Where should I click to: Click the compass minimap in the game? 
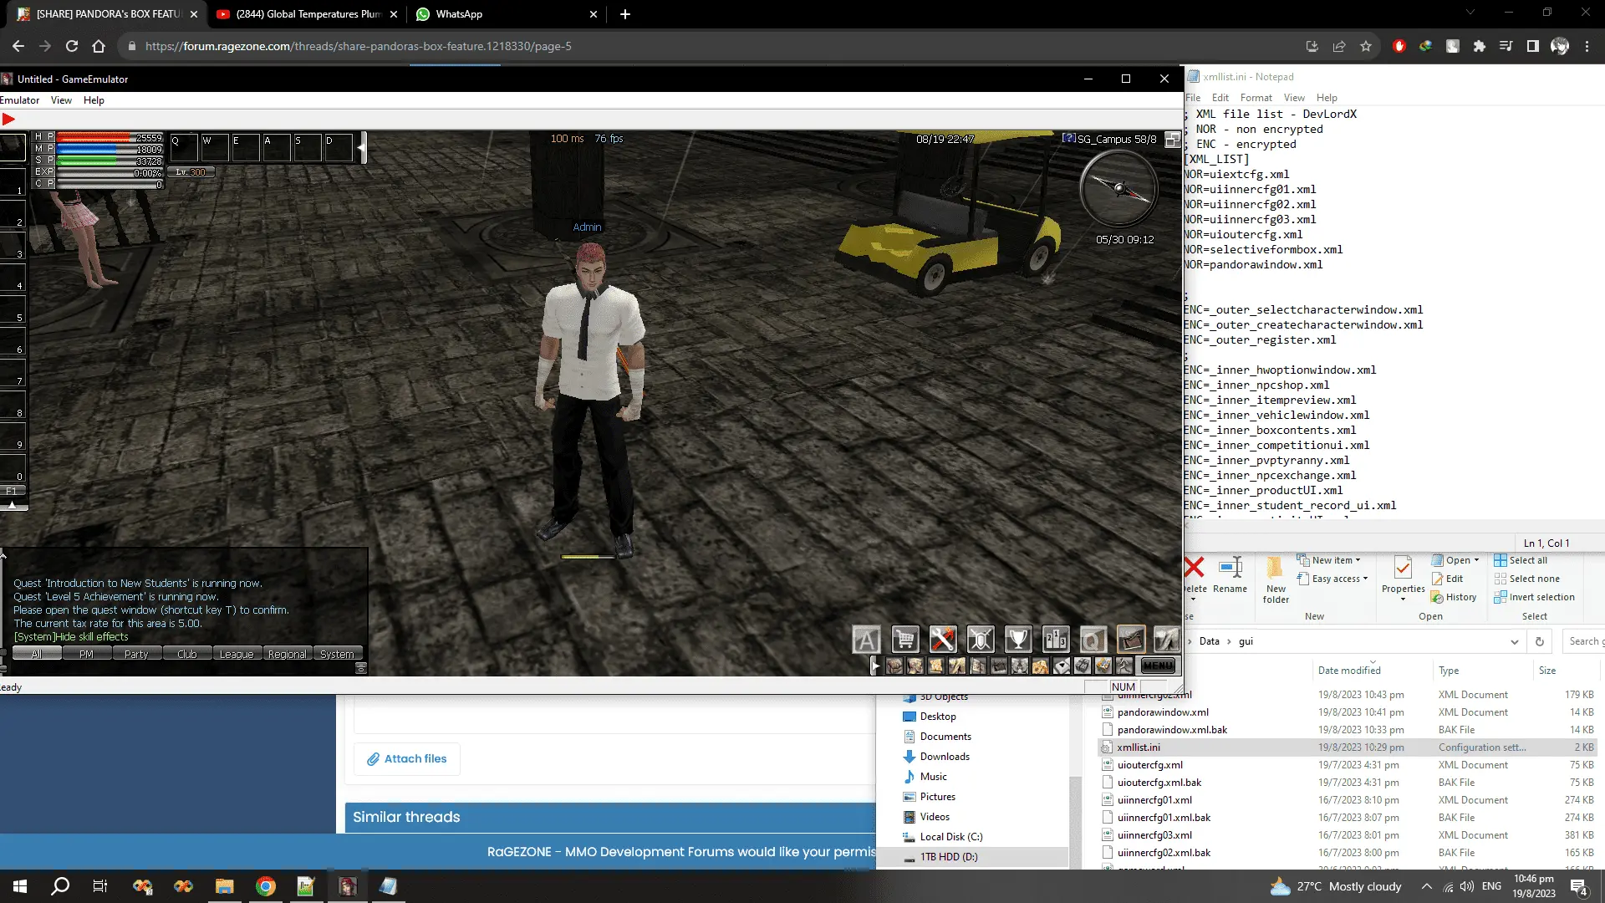point(1118,188)
